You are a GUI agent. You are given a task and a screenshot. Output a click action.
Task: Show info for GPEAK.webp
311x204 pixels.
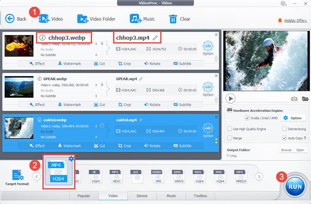click(39, 79)
